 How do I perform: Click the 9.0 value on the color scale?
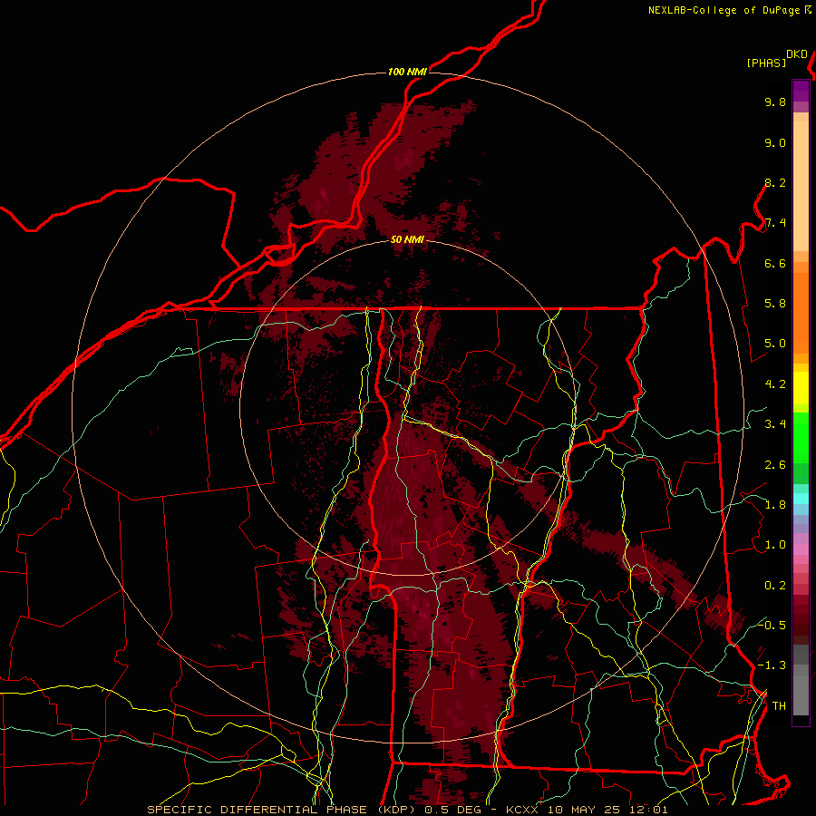775,142
